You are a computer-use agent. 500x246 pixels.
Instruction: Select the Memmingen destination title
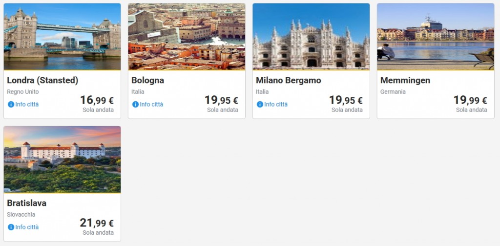405,80
